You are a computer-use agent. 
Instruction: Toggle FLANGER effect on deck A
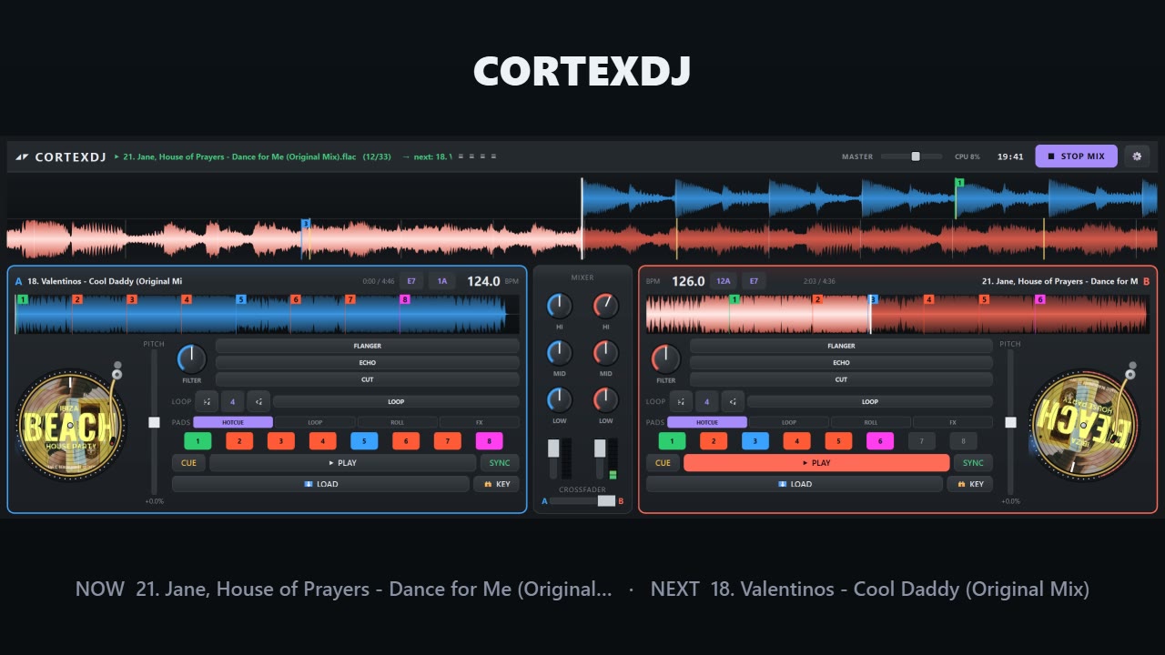tap(368, 346)
